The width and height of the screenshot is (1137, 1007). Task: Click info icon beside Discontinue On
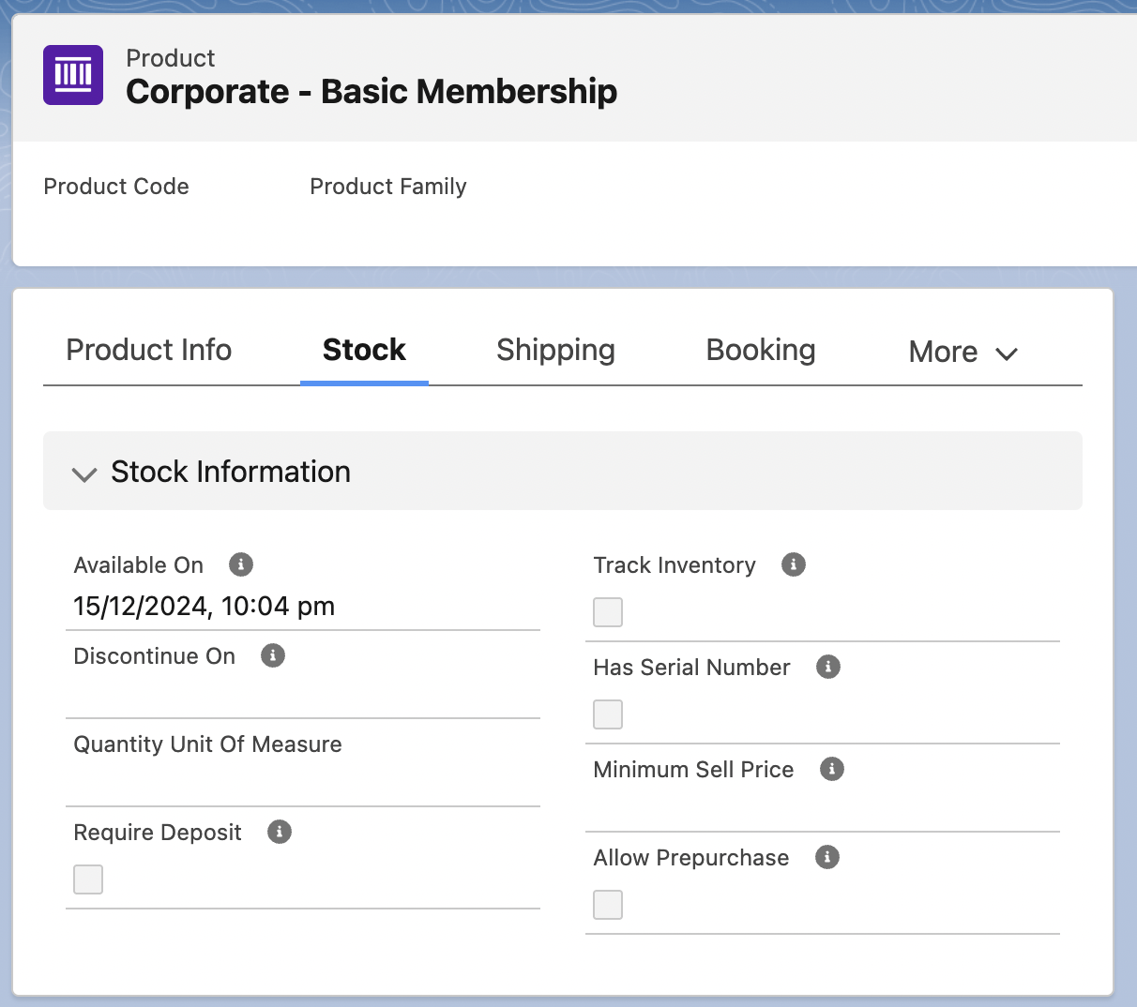(273, 655)
